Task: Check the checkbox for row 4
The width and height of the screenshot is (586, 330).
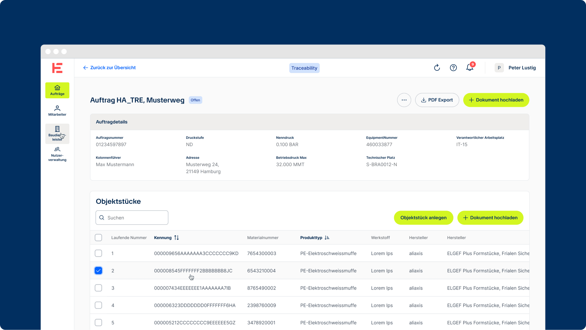Action: coord(98,305)
